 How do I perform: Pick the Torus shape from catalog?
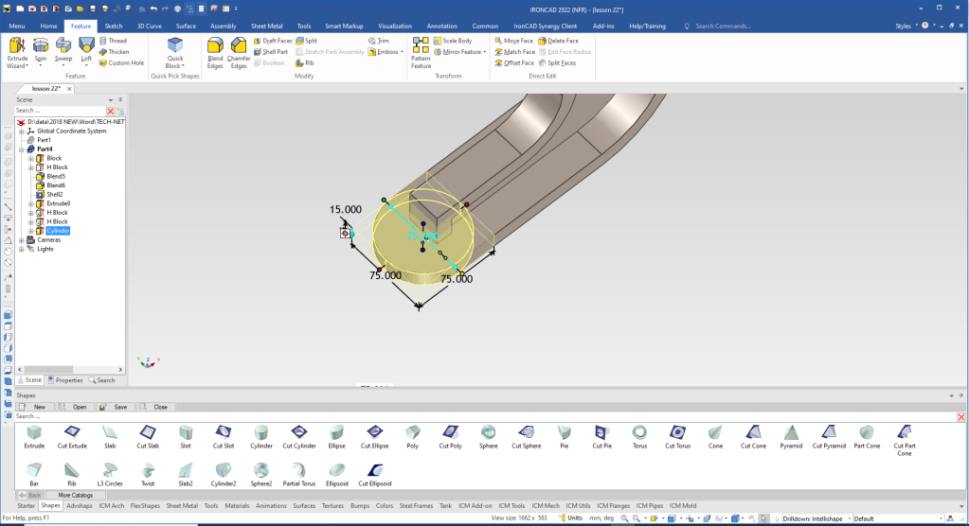click(x=639, y=435)
